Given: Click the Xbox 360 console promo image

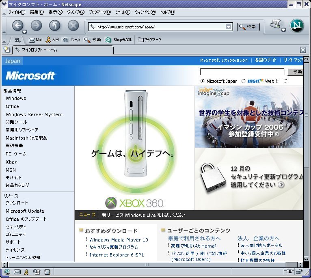Looking at the screenshot, I should tap(135, 148).
